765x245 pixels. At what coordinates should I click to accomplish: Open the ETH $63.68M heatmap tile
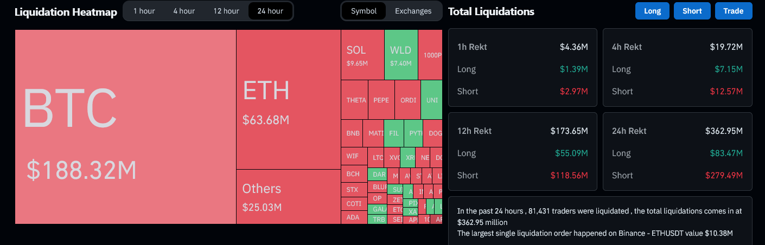[x=288, y=99]
